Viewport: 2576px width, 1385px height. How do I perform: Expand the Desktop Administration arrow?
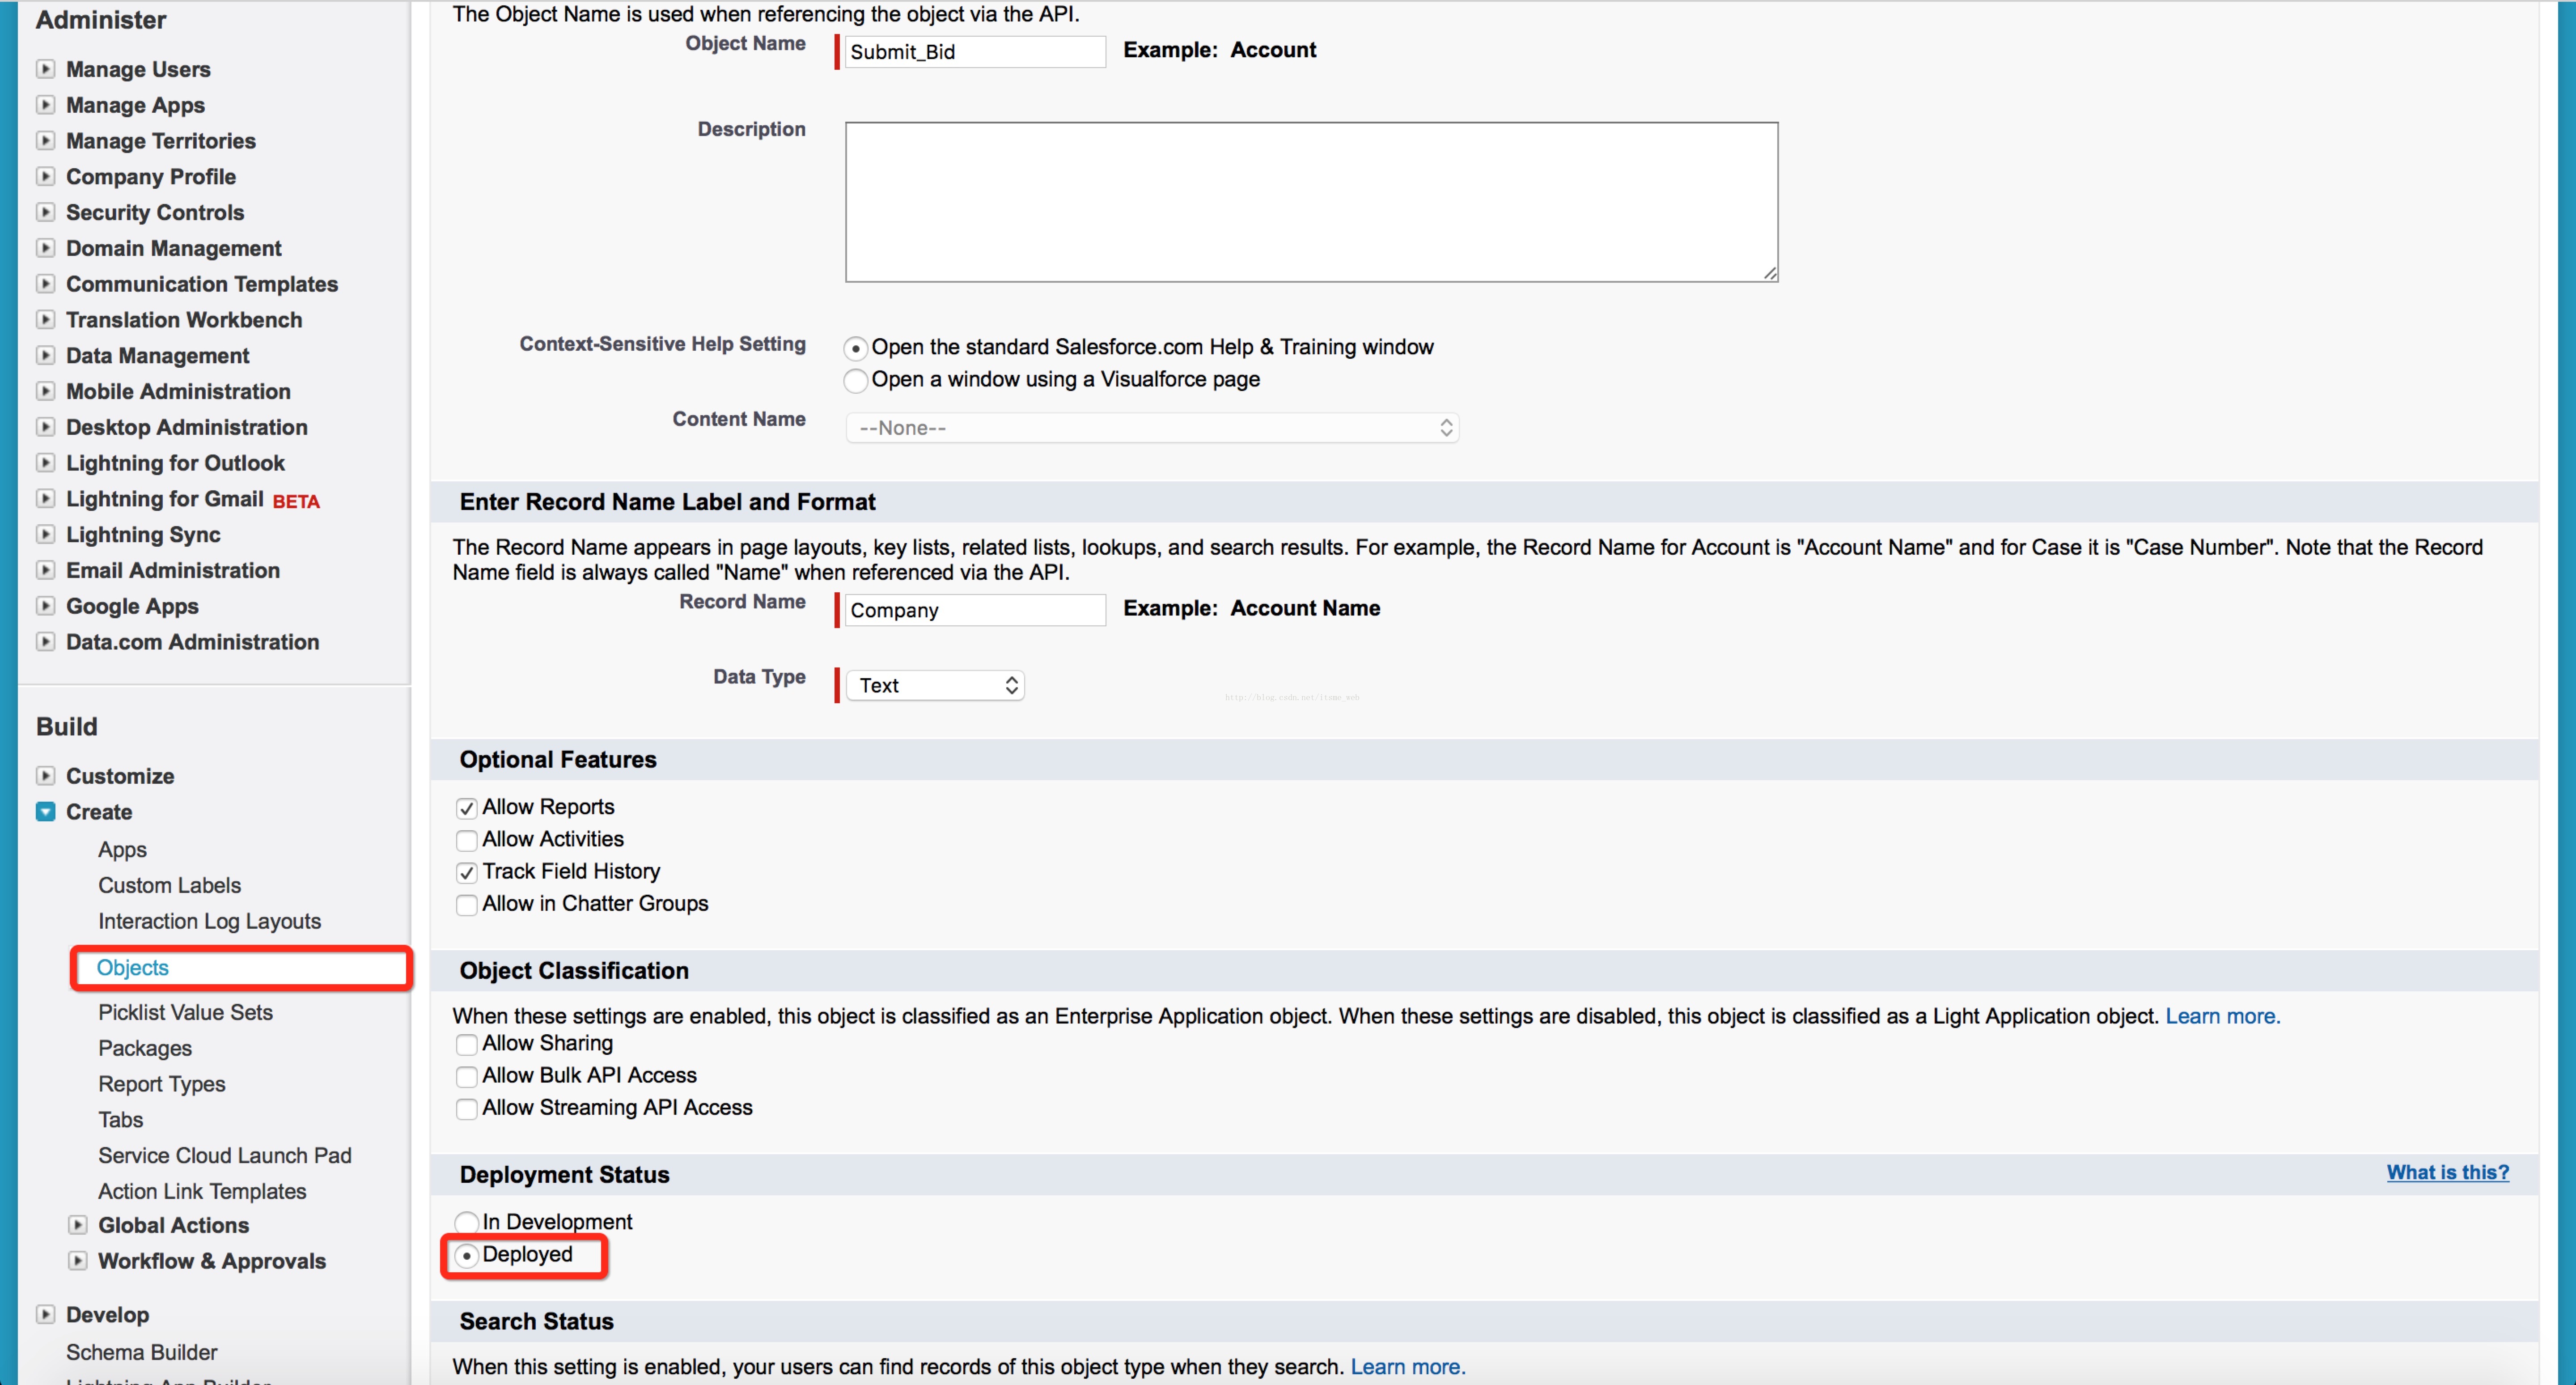click(x=45, y=427)
